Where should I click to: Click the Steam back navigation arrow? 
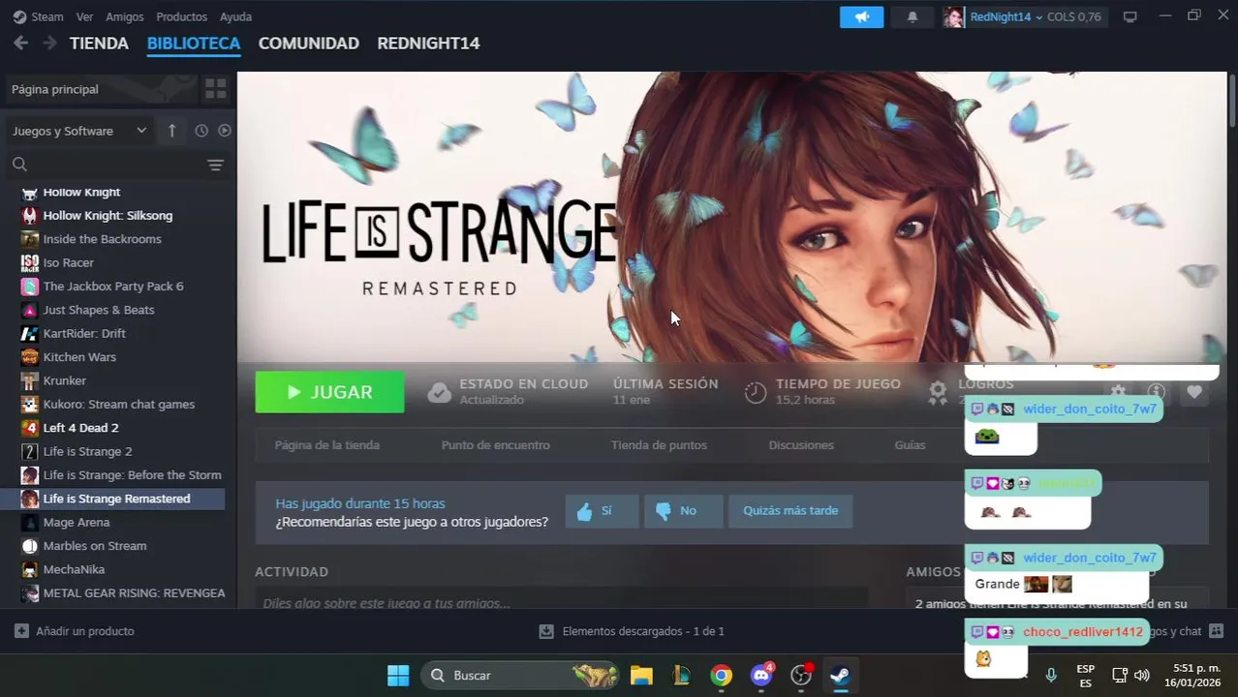[x=20, y=43]
